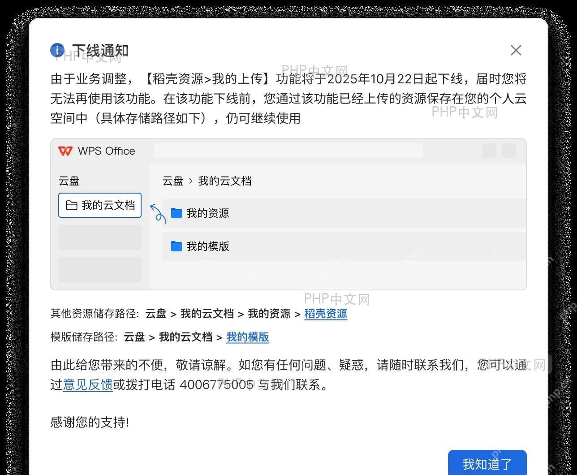Click the folder icon next to 我的模版
This screenshot has height=475, width=577.
pyautogui.click(x=177, y=246)
